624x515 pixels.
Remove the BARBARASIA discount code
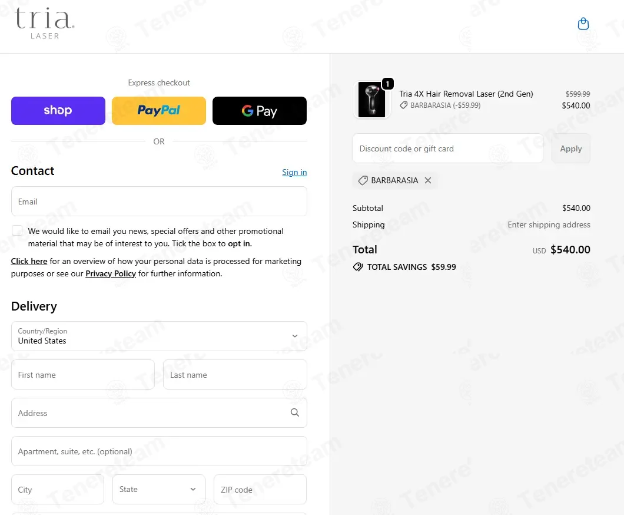(x=428, y=180)
